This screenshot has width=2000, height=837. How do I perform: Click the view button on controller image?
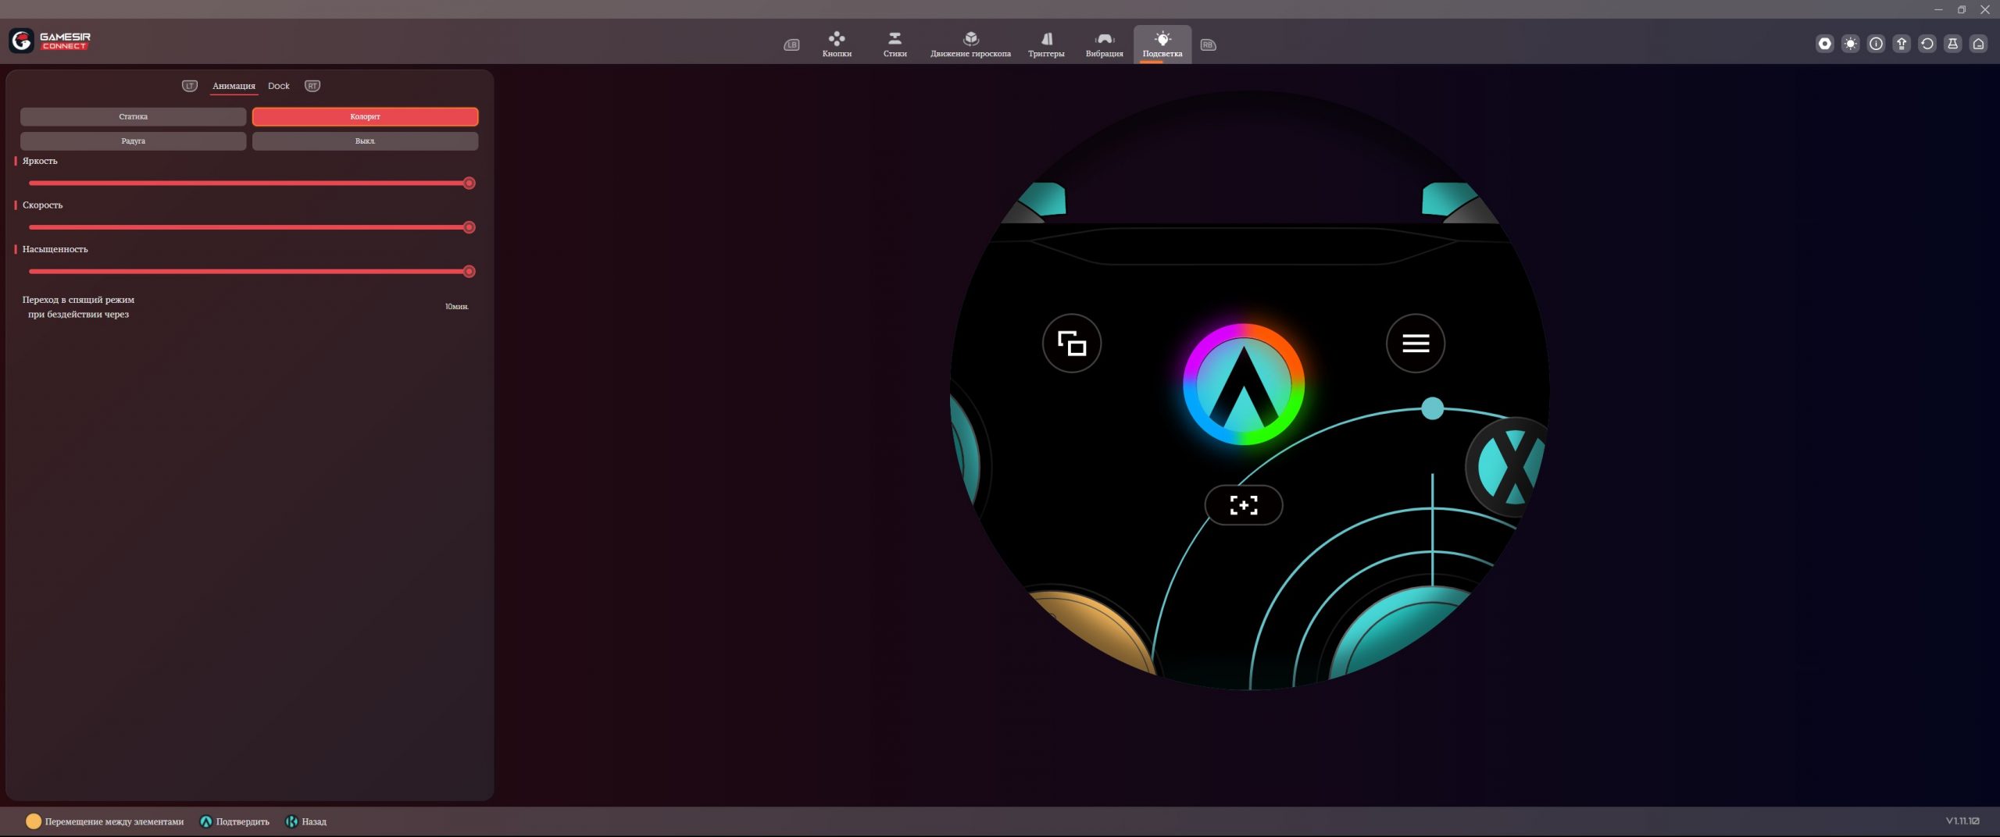[1072, 344]
